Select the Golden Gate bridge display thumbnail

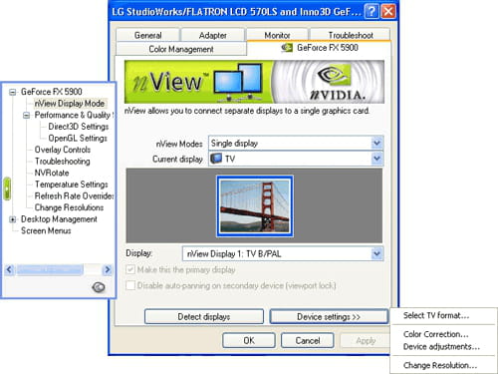(x=255, y=206)
